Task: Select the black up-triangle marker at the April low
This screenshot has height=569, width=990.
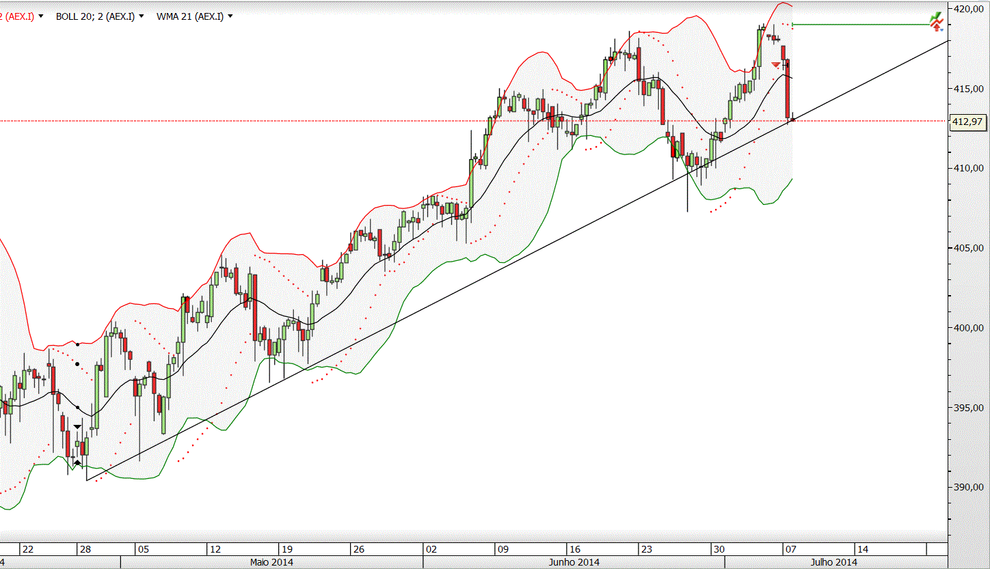Action: pos(78,462)
